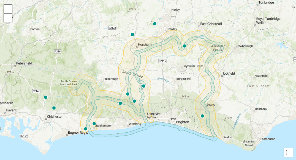This screenshot has height=160, width=296.
Task: Click the Beachy Head label
Action: tap(249, 143)
